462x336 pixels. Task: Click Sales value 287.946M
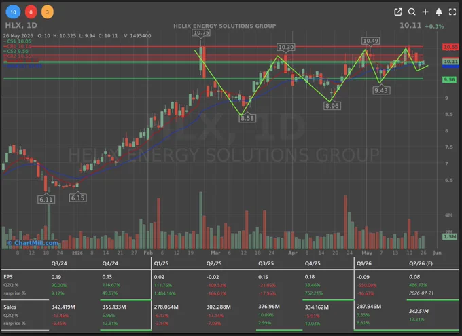369,307
